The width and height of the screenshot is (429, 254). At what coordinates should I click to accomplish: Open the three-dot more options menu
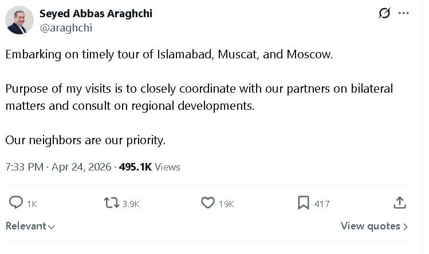[x=403, y=13]
